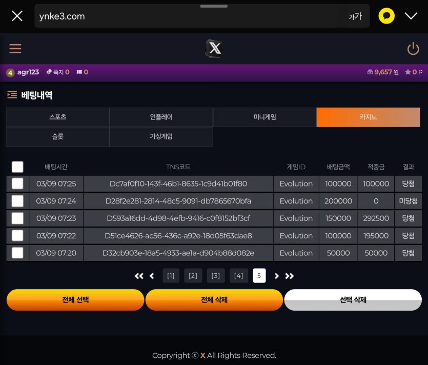Jump to first page arrow
The height and width of the screenshot is (365, 428).
[x=139, y=276]
